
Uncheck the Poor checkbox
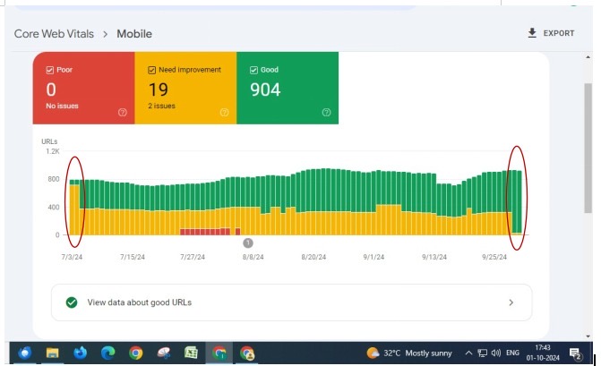[49, 69]
